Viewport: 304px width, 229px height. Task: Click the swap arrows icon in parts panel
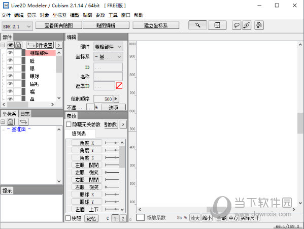(31, 45)
